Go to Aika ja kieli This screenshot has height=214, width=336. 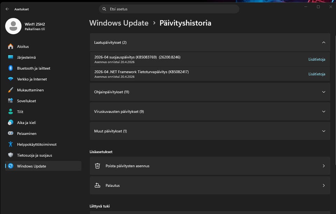[x=43, y=123]
